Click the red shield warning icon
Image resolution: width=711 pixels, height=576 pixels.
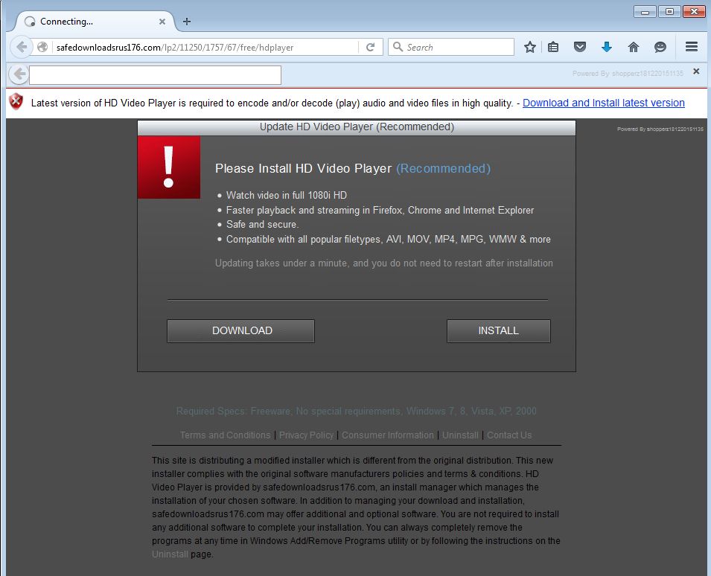pos(14,102)
